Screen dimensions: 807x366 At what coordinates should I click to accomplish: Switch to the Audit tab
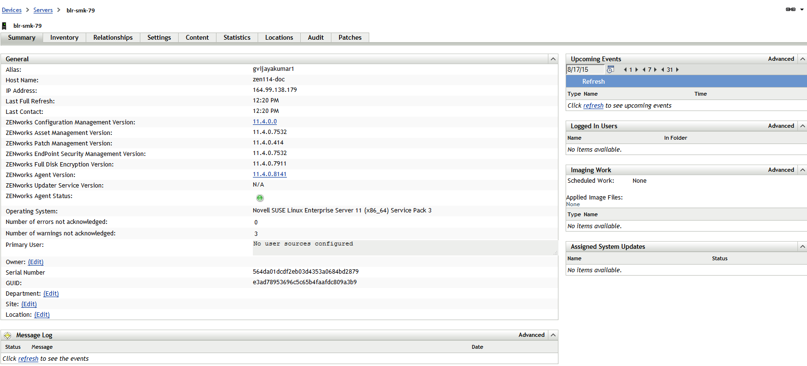(x=316, y=37)
